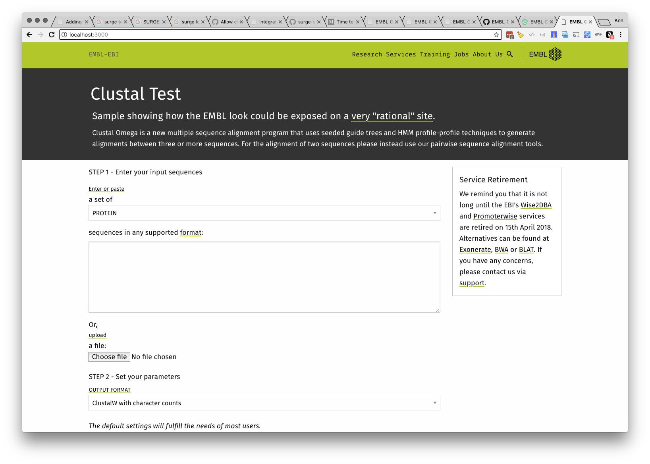Viewport: 650px width, 464px height.
Task: Open the About Us nav item
Action: (488, 54)
